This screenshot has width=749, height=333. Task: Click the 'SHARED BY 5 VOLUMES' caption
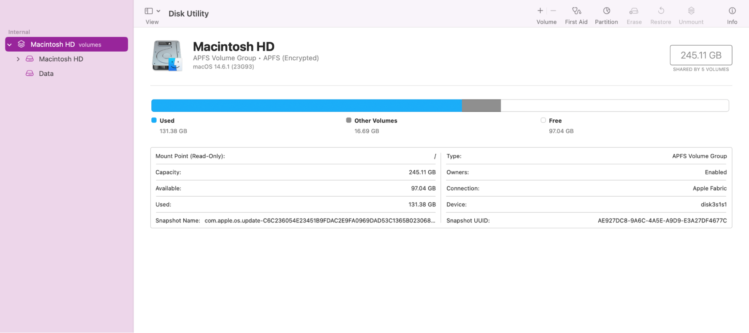tap(701, 69)
